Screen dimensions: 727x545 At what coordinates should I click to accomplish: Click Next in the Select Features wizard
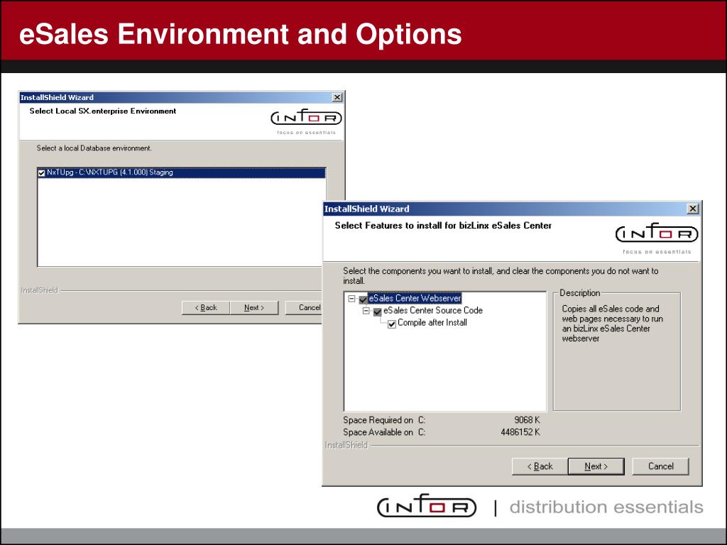pos(596,466)
